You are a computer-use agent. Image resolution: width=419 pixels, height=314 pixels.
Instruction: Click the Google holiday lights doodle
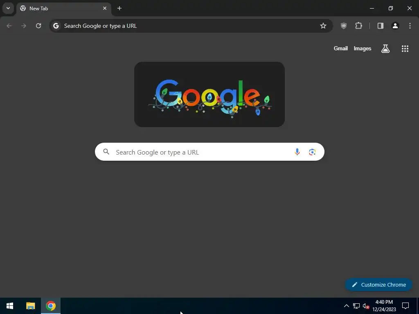(x=209, y=94)
